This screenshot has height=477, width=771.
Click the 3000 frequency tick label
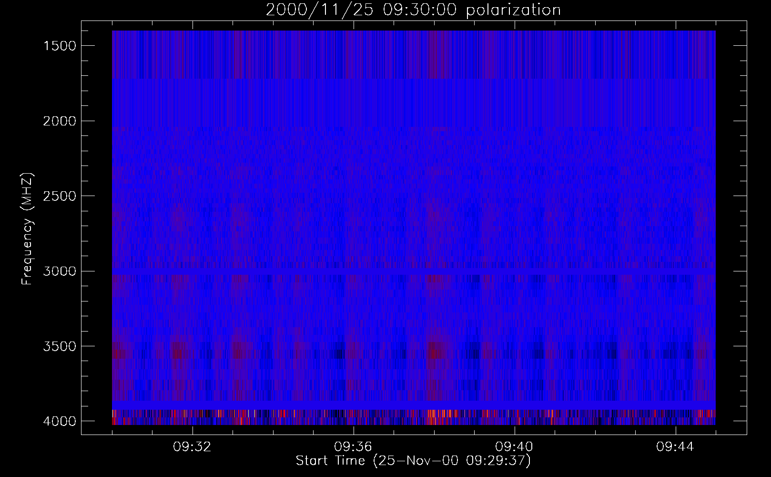click(x=60, y=271)
